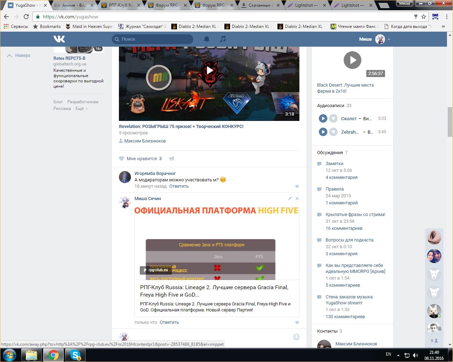Open the music note player icon
453x362 pixels.
[223, 39]
